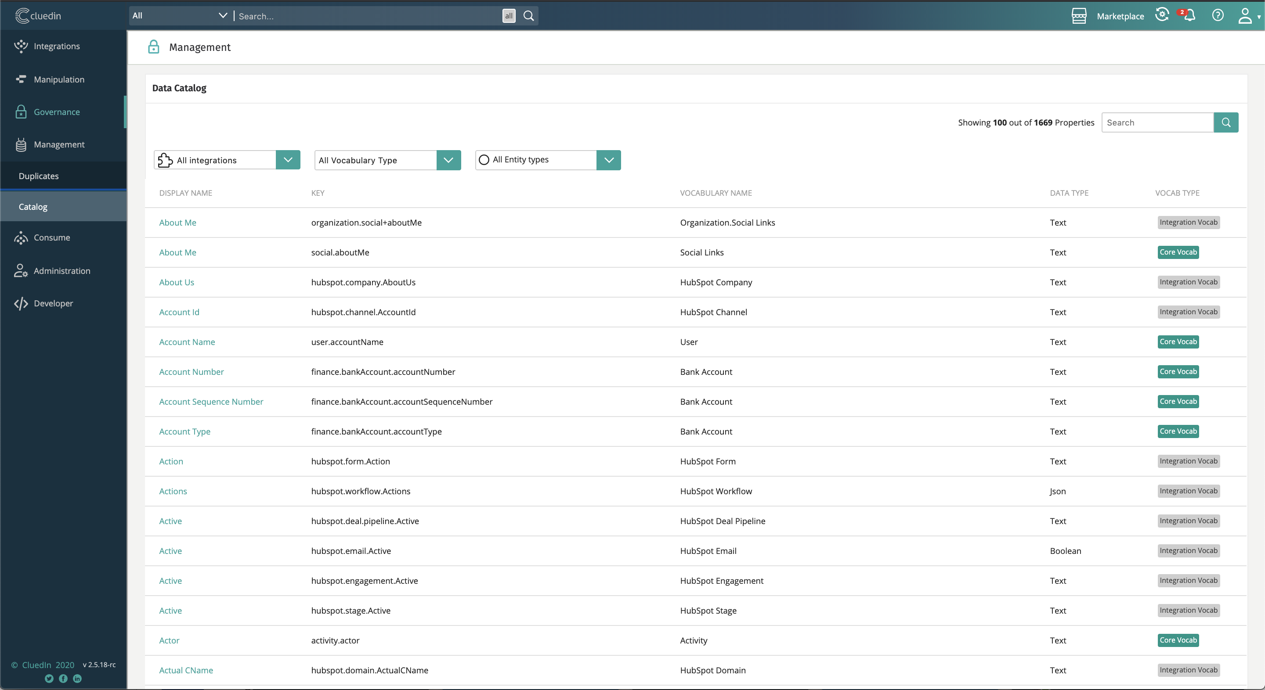The image size is (1265, 690).
Task: Open Actor property link
Action: coord(169,640)
